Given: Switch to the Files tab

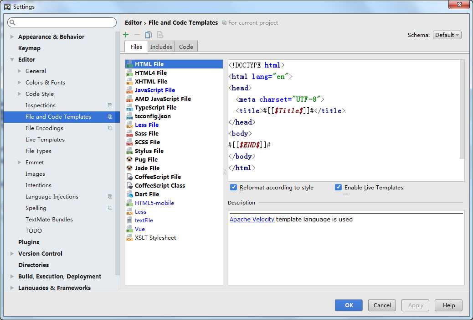Looking at the screenshot, I should pyautogui.click(x=136, y=47).
